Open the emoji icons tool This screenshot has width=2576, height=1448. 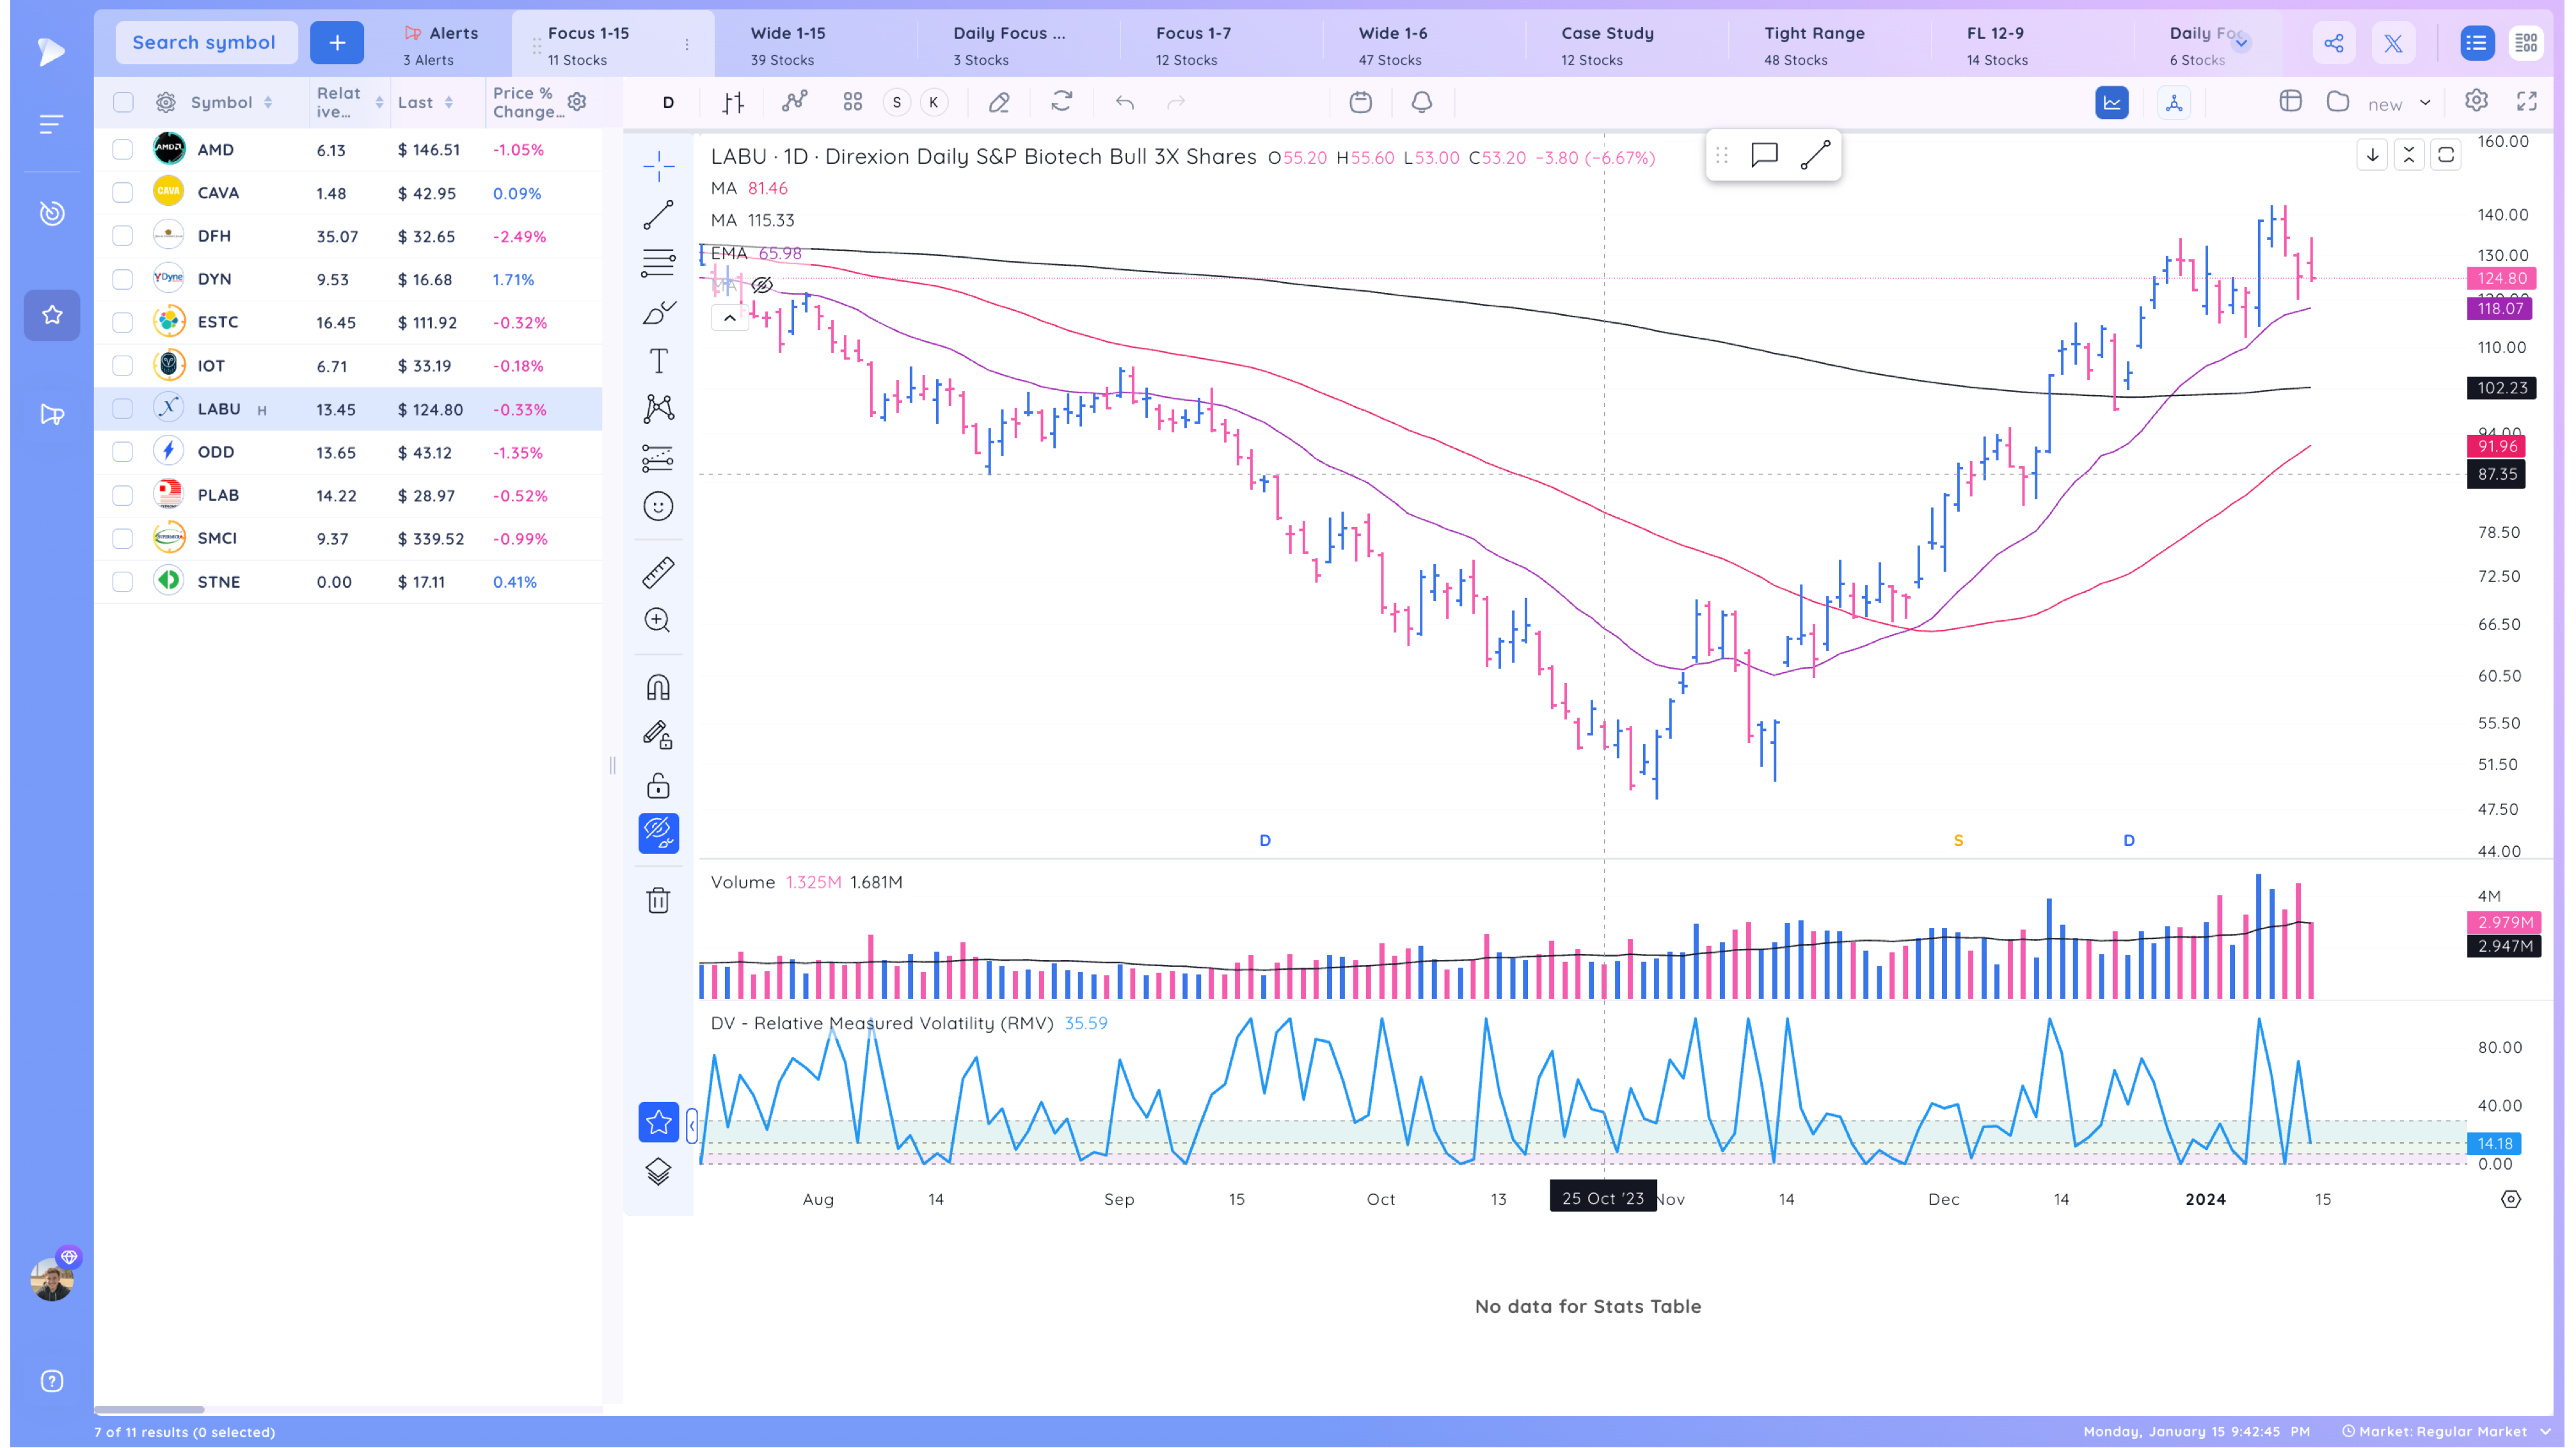[658, 507]
